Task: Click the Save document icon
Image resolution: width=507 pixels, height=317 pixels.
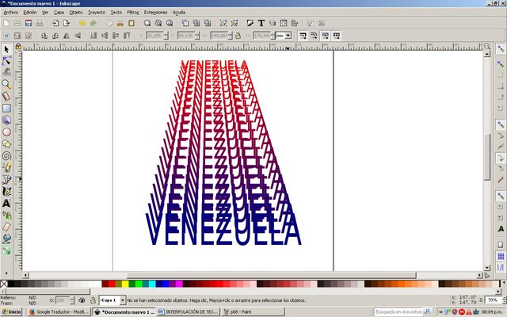Action: click(29, 23)
